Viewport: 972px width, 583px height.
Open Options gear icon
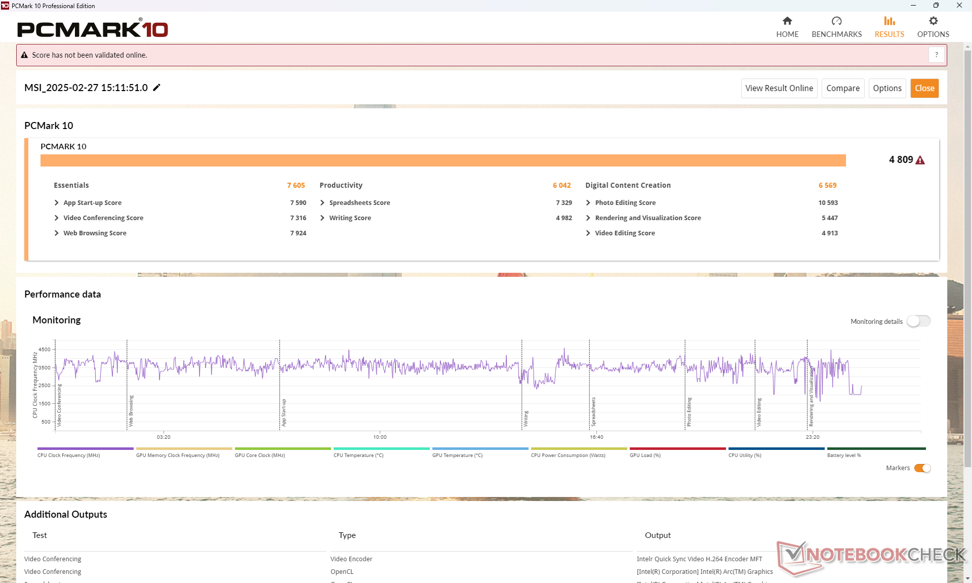click(933, 21)
